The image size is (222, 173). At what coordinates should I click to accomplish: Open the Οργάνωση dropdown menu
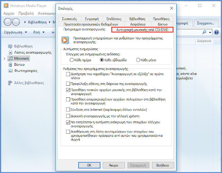click(15, 32)
